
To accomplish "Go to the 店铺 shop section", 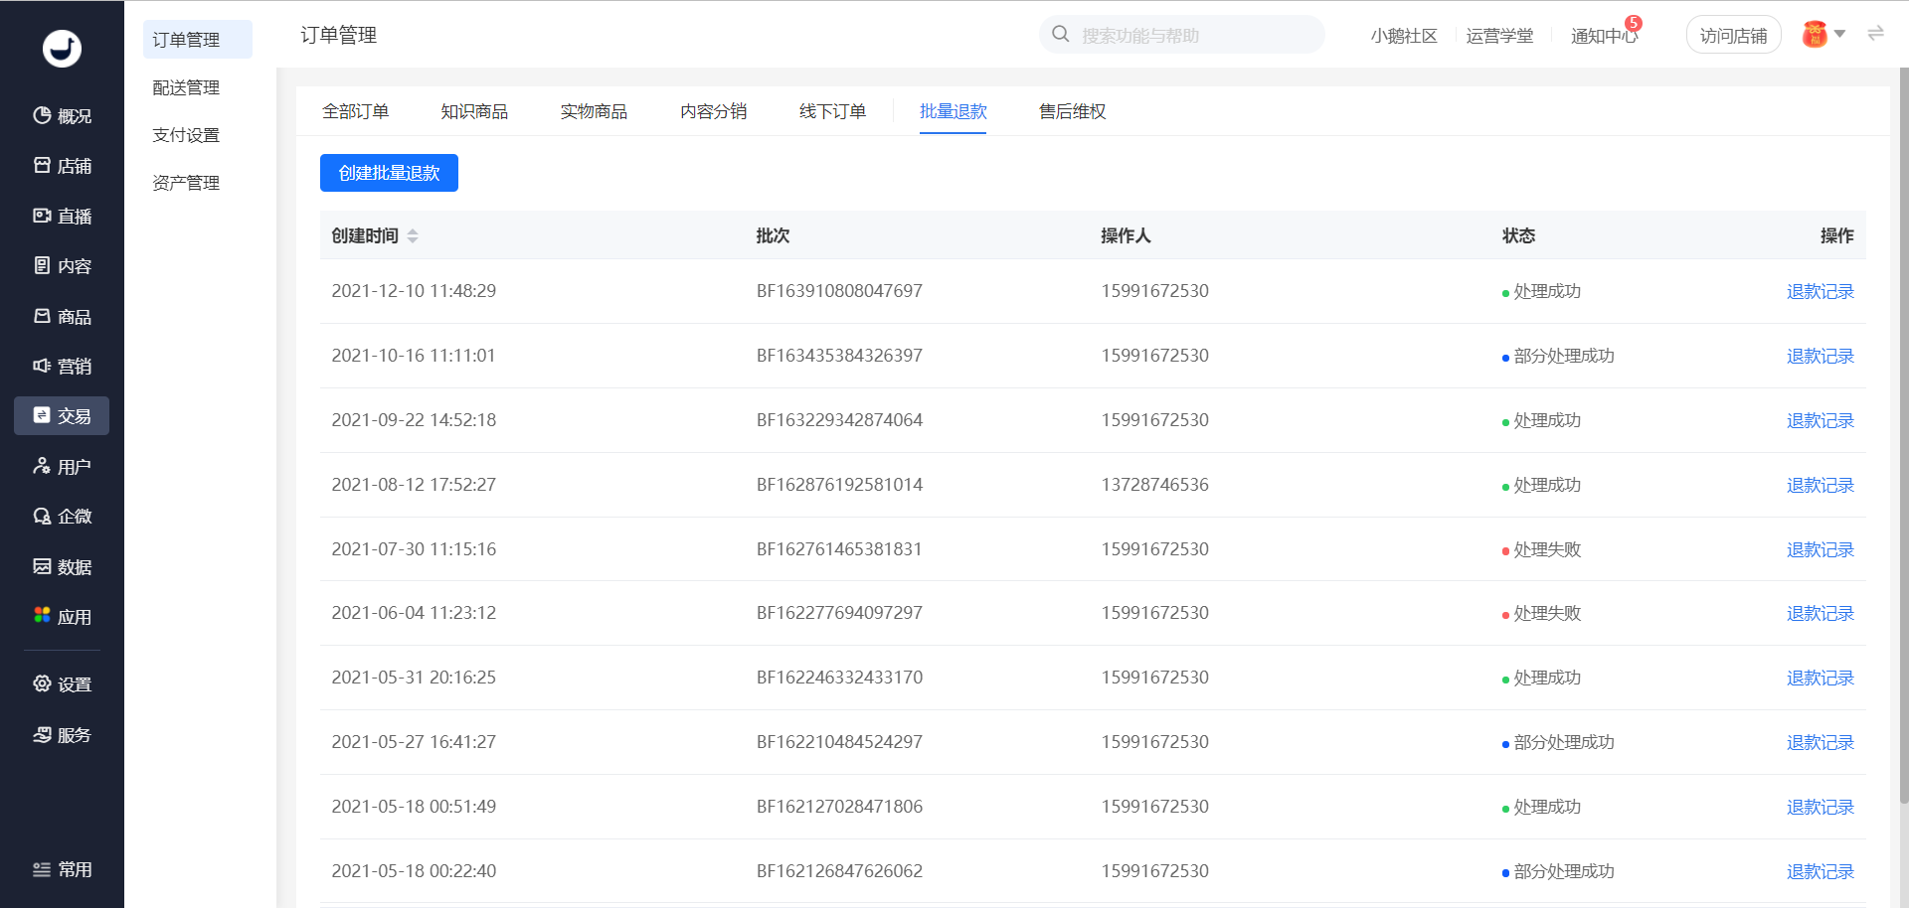I will 62,166.
